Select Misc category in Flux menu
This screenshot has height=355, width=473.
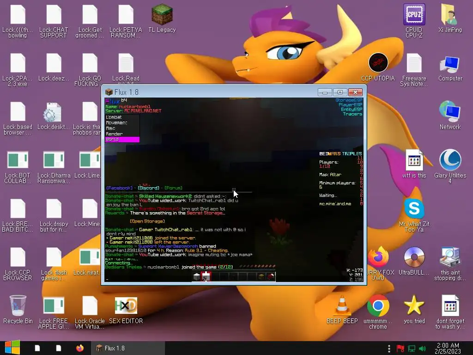point(122,129)
